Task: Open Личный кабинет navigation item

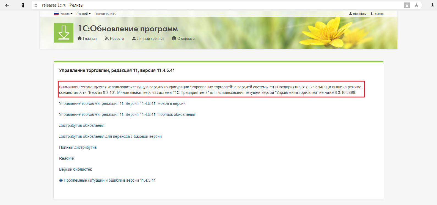Action: (x=148, y=38)
